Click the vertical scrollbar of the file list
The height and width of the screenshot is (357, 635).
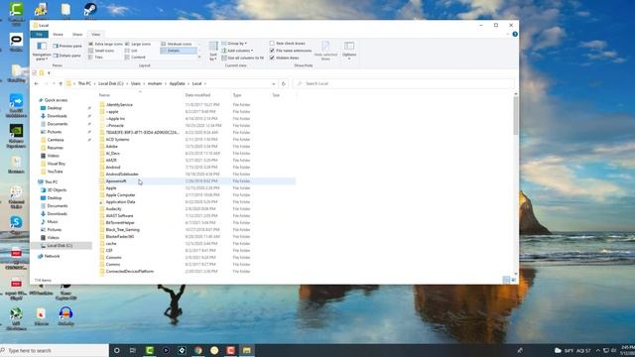[x=516, y=116]
